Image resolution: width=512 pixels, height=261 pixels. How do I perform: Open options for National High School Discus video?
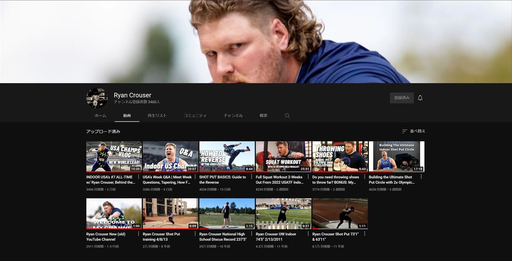pyautogui.click(x=252, y=234)
